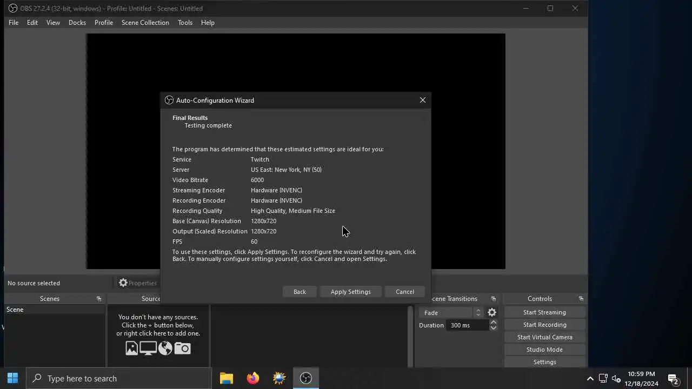Viewport: 692px width, 389px height.
Task: Click the 'High Quality, Medium File Size' text
Action: (293, 211)
